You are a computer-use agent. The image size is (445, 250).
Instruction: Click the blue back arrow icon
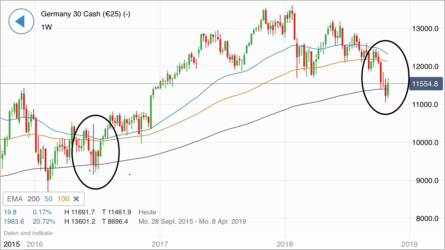21,21
